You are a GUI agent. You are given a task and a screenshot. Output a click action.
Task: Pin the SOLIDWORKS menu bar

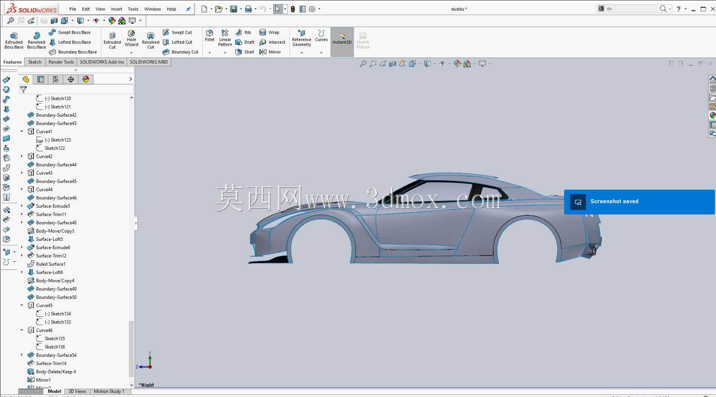point(188,9)
